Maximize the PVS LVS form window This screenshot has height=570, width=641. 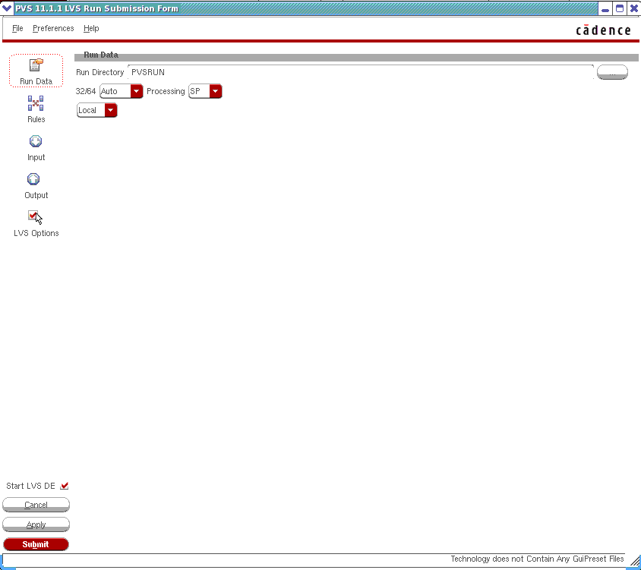[620, 8]
